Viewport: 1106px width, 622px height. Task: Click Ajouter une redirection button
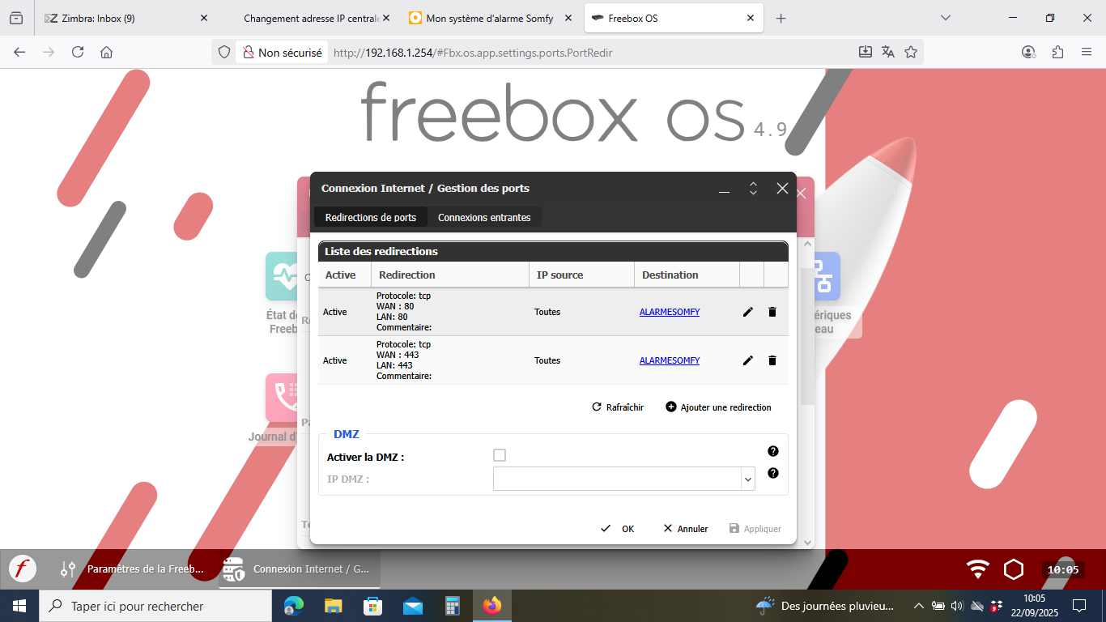pyautogui.click(x=718, y=407)
